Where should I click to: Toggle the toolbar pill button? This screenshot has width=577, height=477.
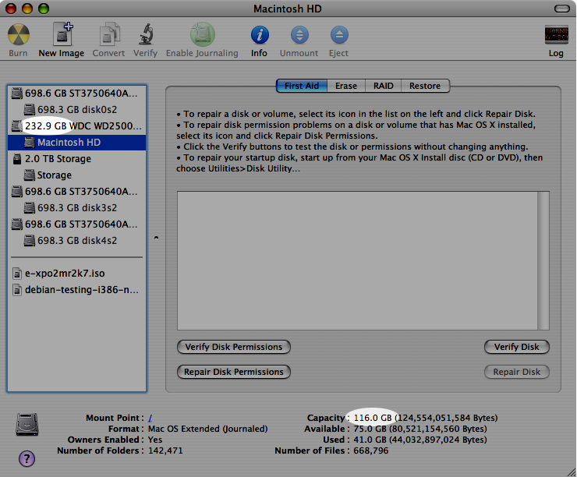coord(562,9)
